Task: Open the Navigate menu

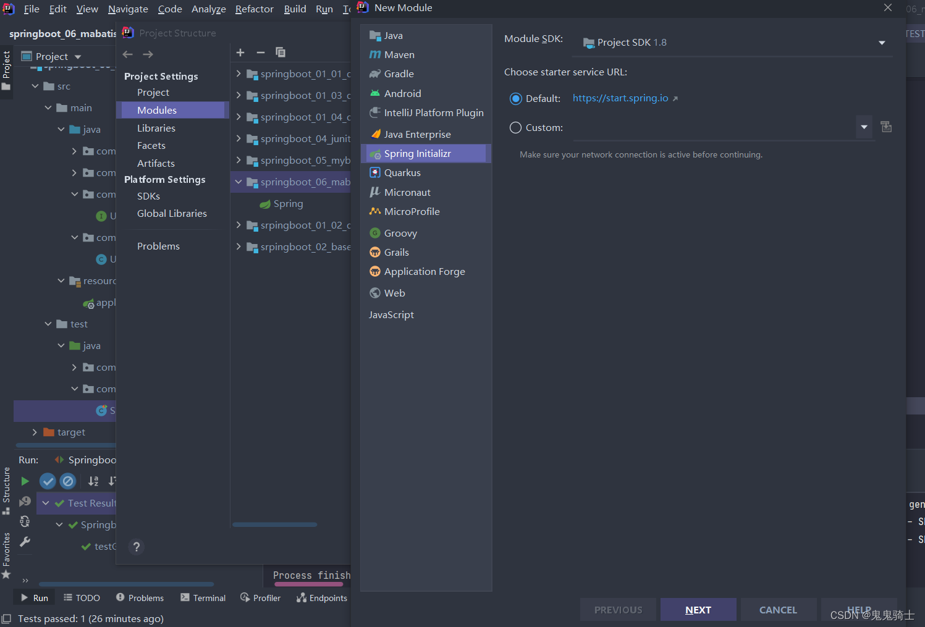Action: click(x=128, y=9)
